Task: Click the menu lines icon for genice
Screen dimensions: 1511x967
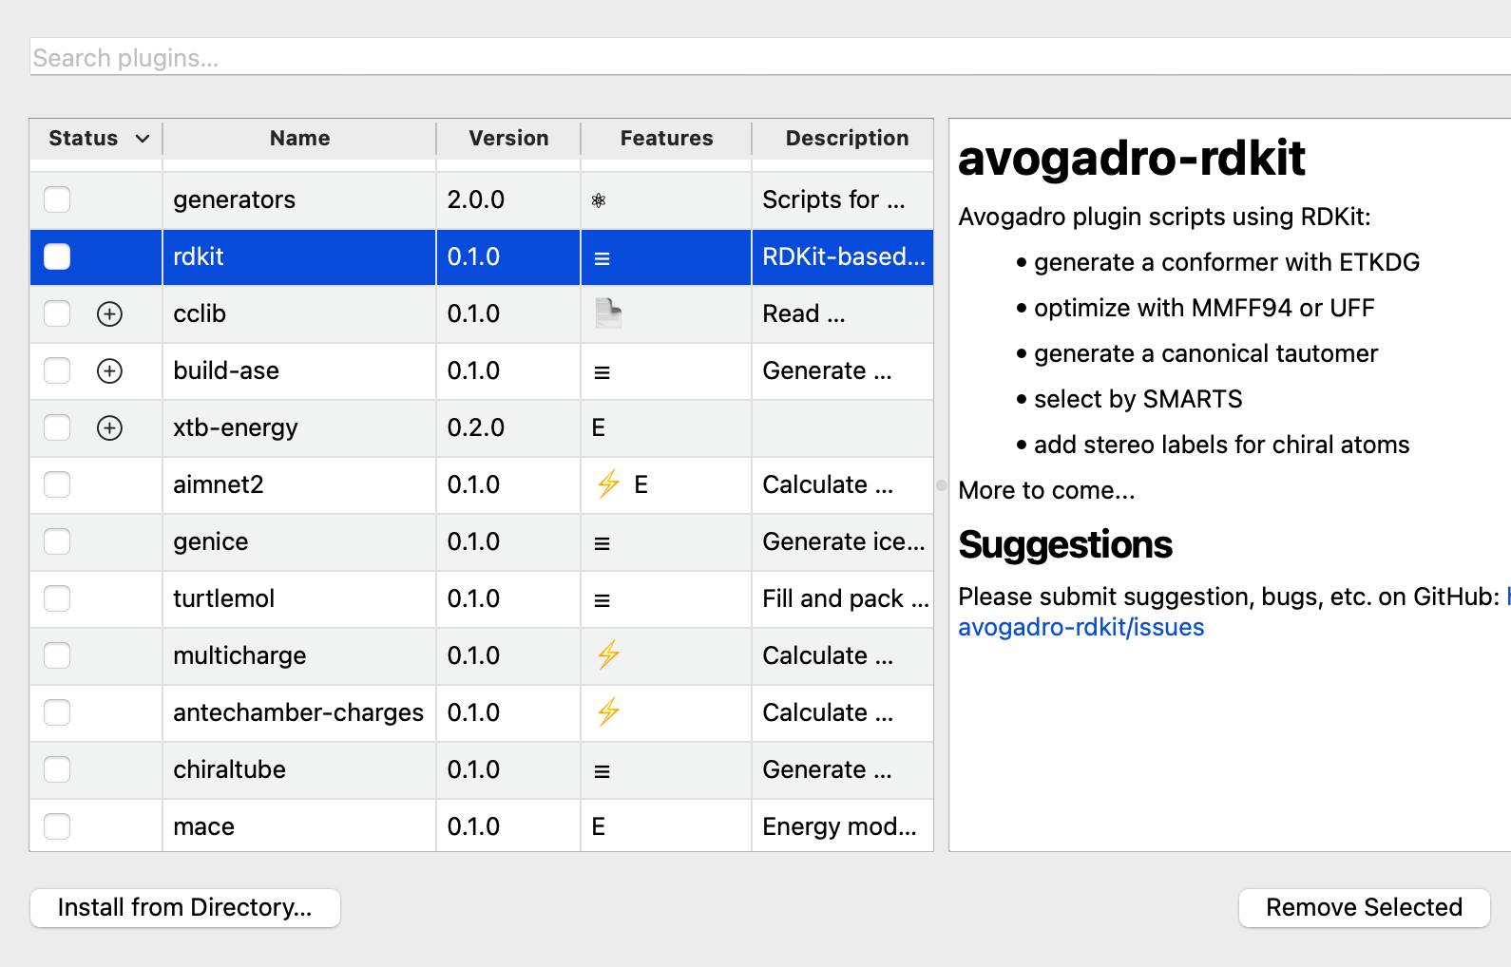Action: pos(602,543)
